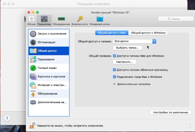The image size is (195, 132).
Task: Open the Общие toolbar icon
Action: [x=31, y=20]
